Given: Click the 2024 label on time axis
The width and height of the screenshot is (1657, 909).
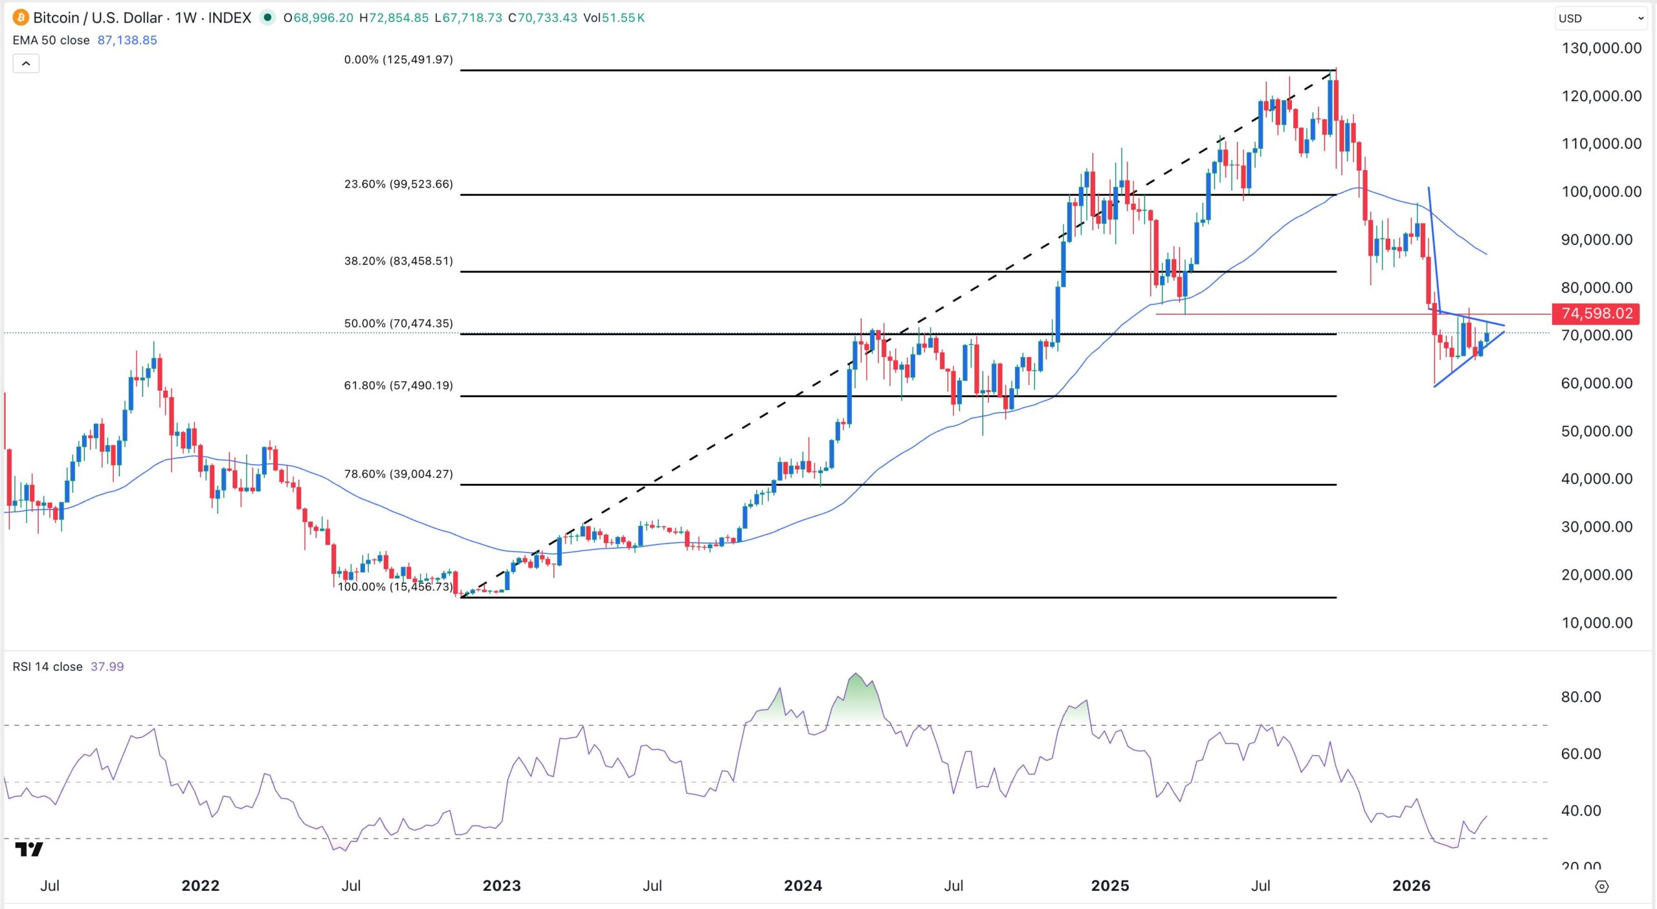Looking at the screenshot, I should click(803, 886).
